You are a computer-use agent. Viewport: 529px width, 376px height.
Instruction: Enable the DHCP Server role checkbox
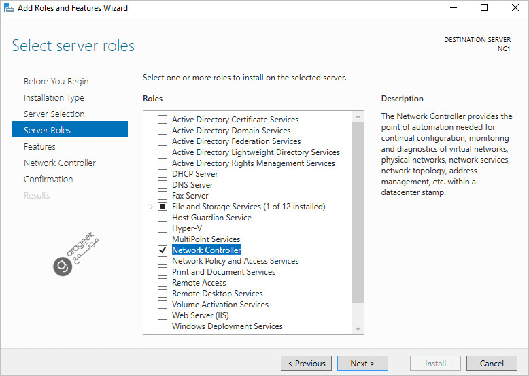(163, 174)
